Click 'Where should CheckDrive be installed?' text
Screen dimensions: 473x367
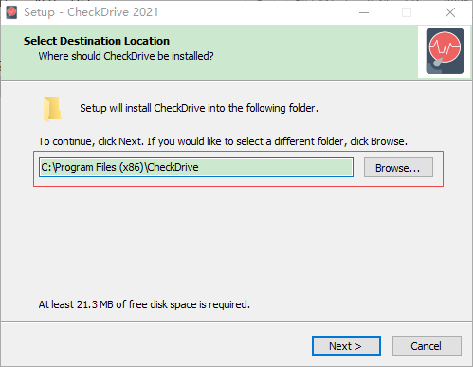(x=126, y=56)
